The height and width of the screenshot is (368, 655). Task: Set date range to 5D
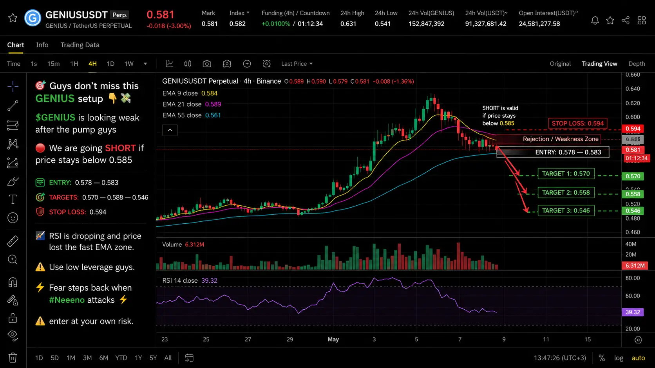(54, 358)
